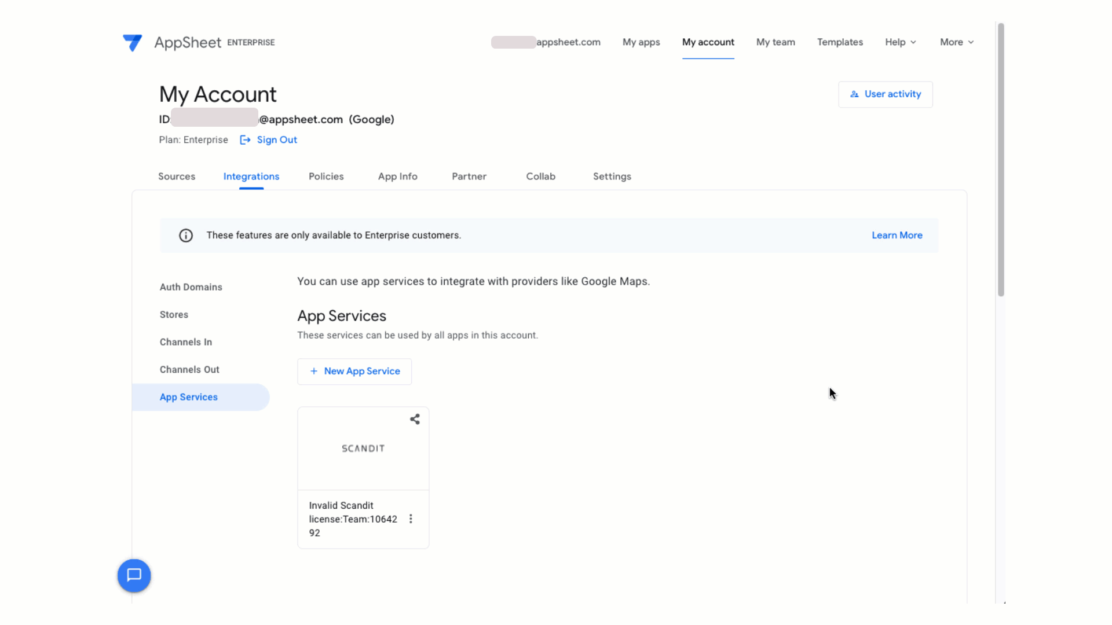1112x625 pixels.
Task: Open the three-dot menu on Scandit card
Action: pos(411,519)
